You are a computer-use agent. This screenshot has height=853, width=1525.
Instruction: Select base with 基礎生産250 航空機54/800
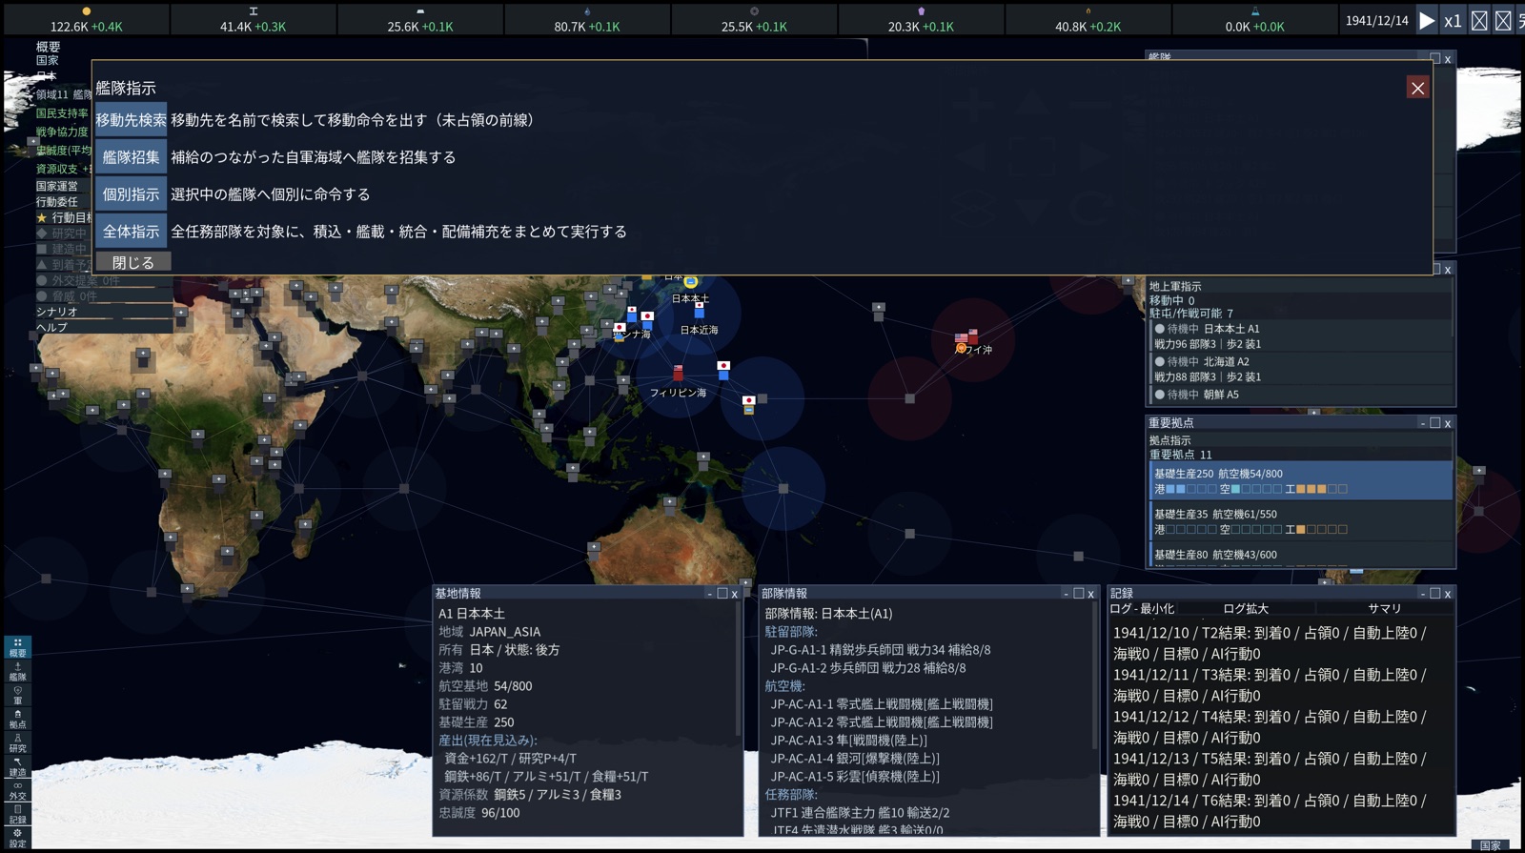(1300, 481)
